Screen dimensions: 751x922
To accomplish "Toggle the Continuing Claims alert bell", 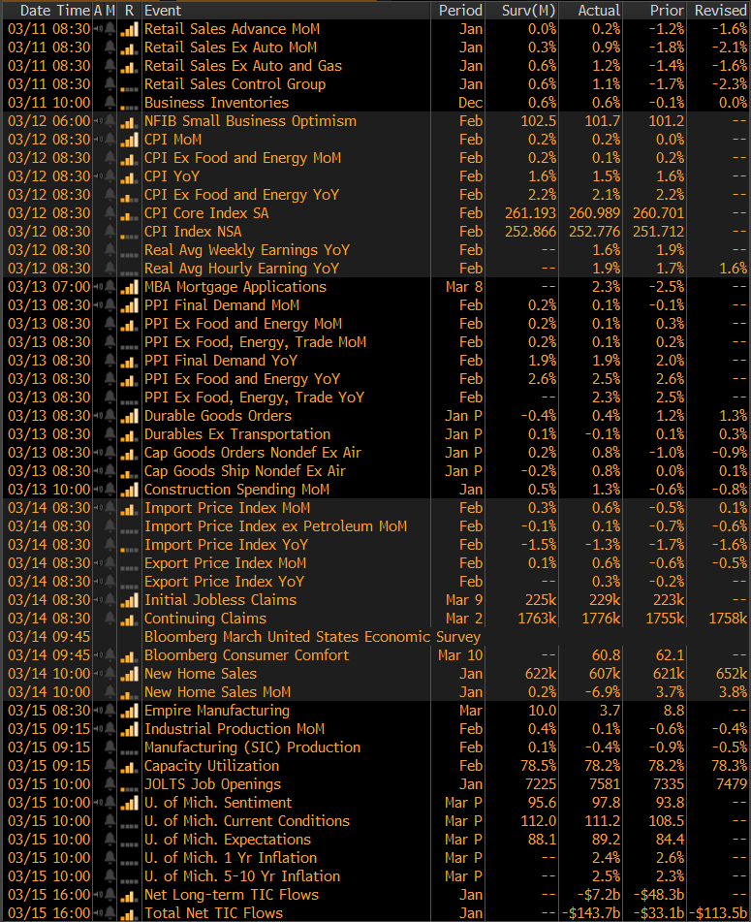I will [110, 619].
